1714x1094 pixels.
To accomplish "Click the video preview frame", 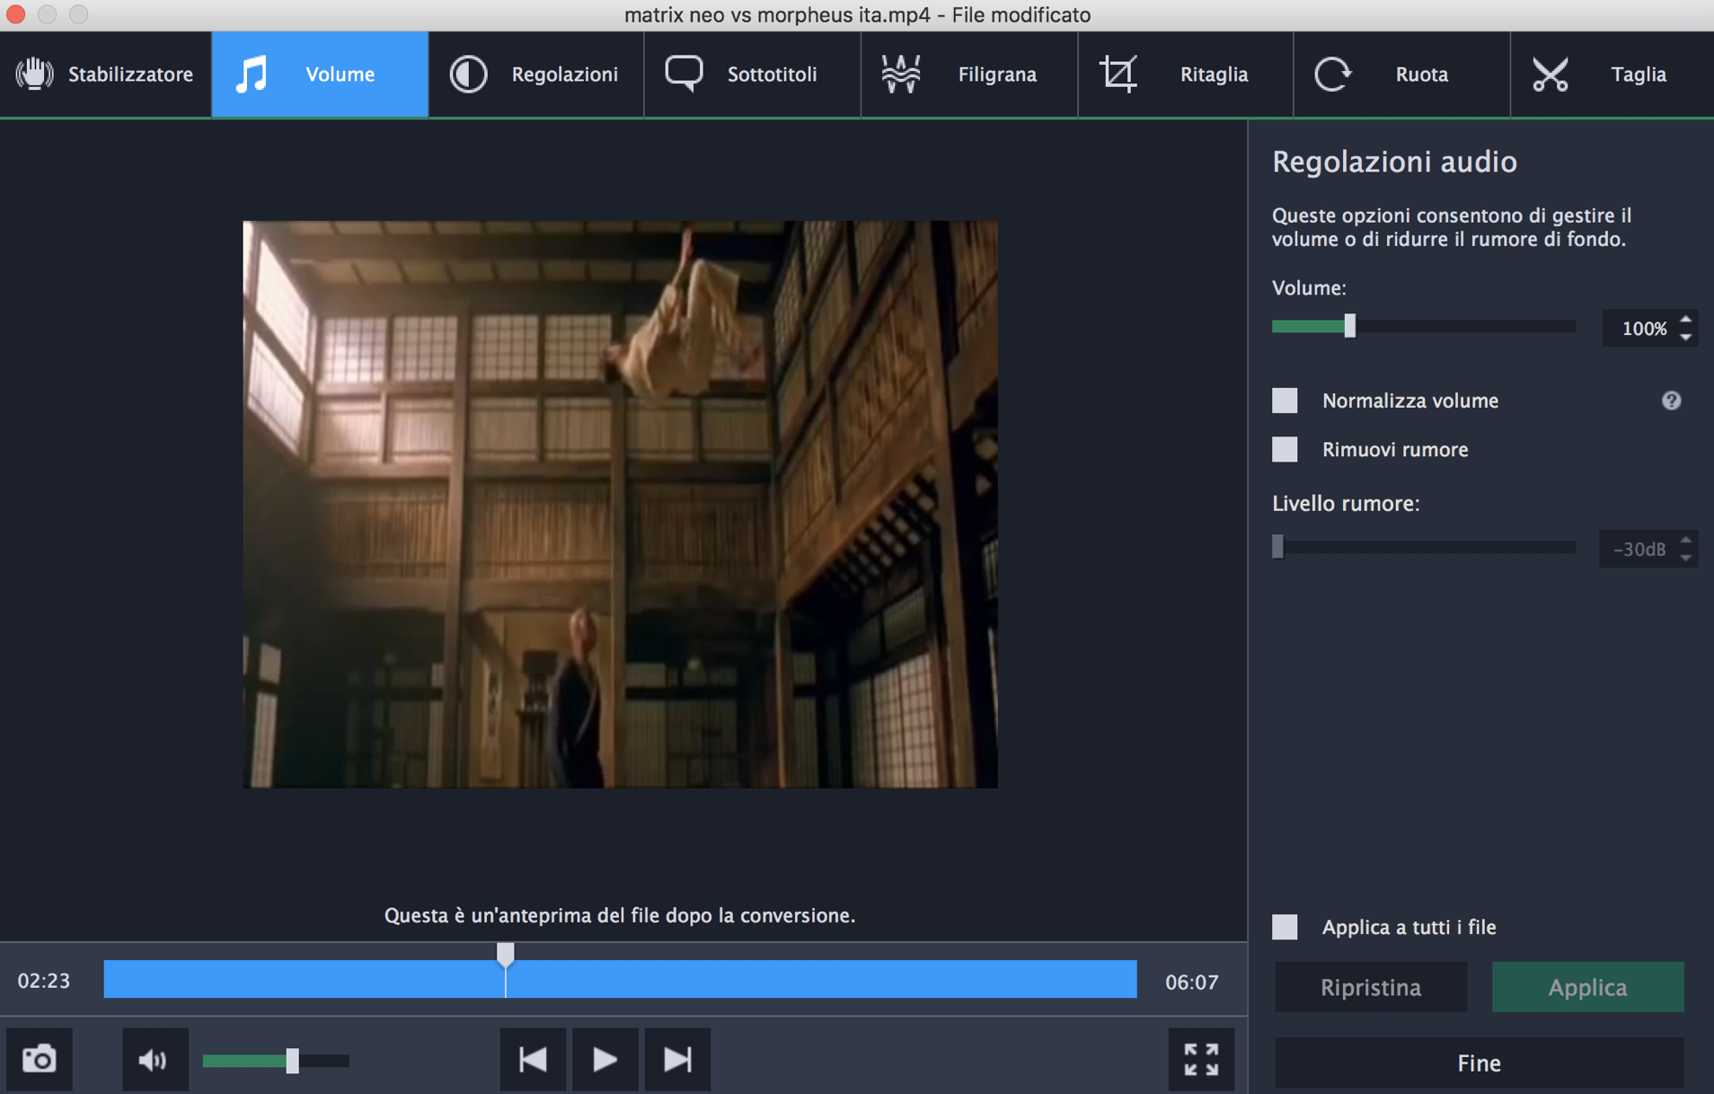I will (x=620, y=504).
